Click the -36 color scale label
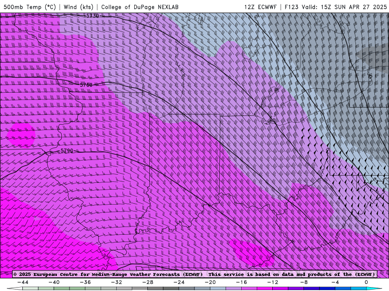This screenshot has height=291, width=389. tap(85, 282)
